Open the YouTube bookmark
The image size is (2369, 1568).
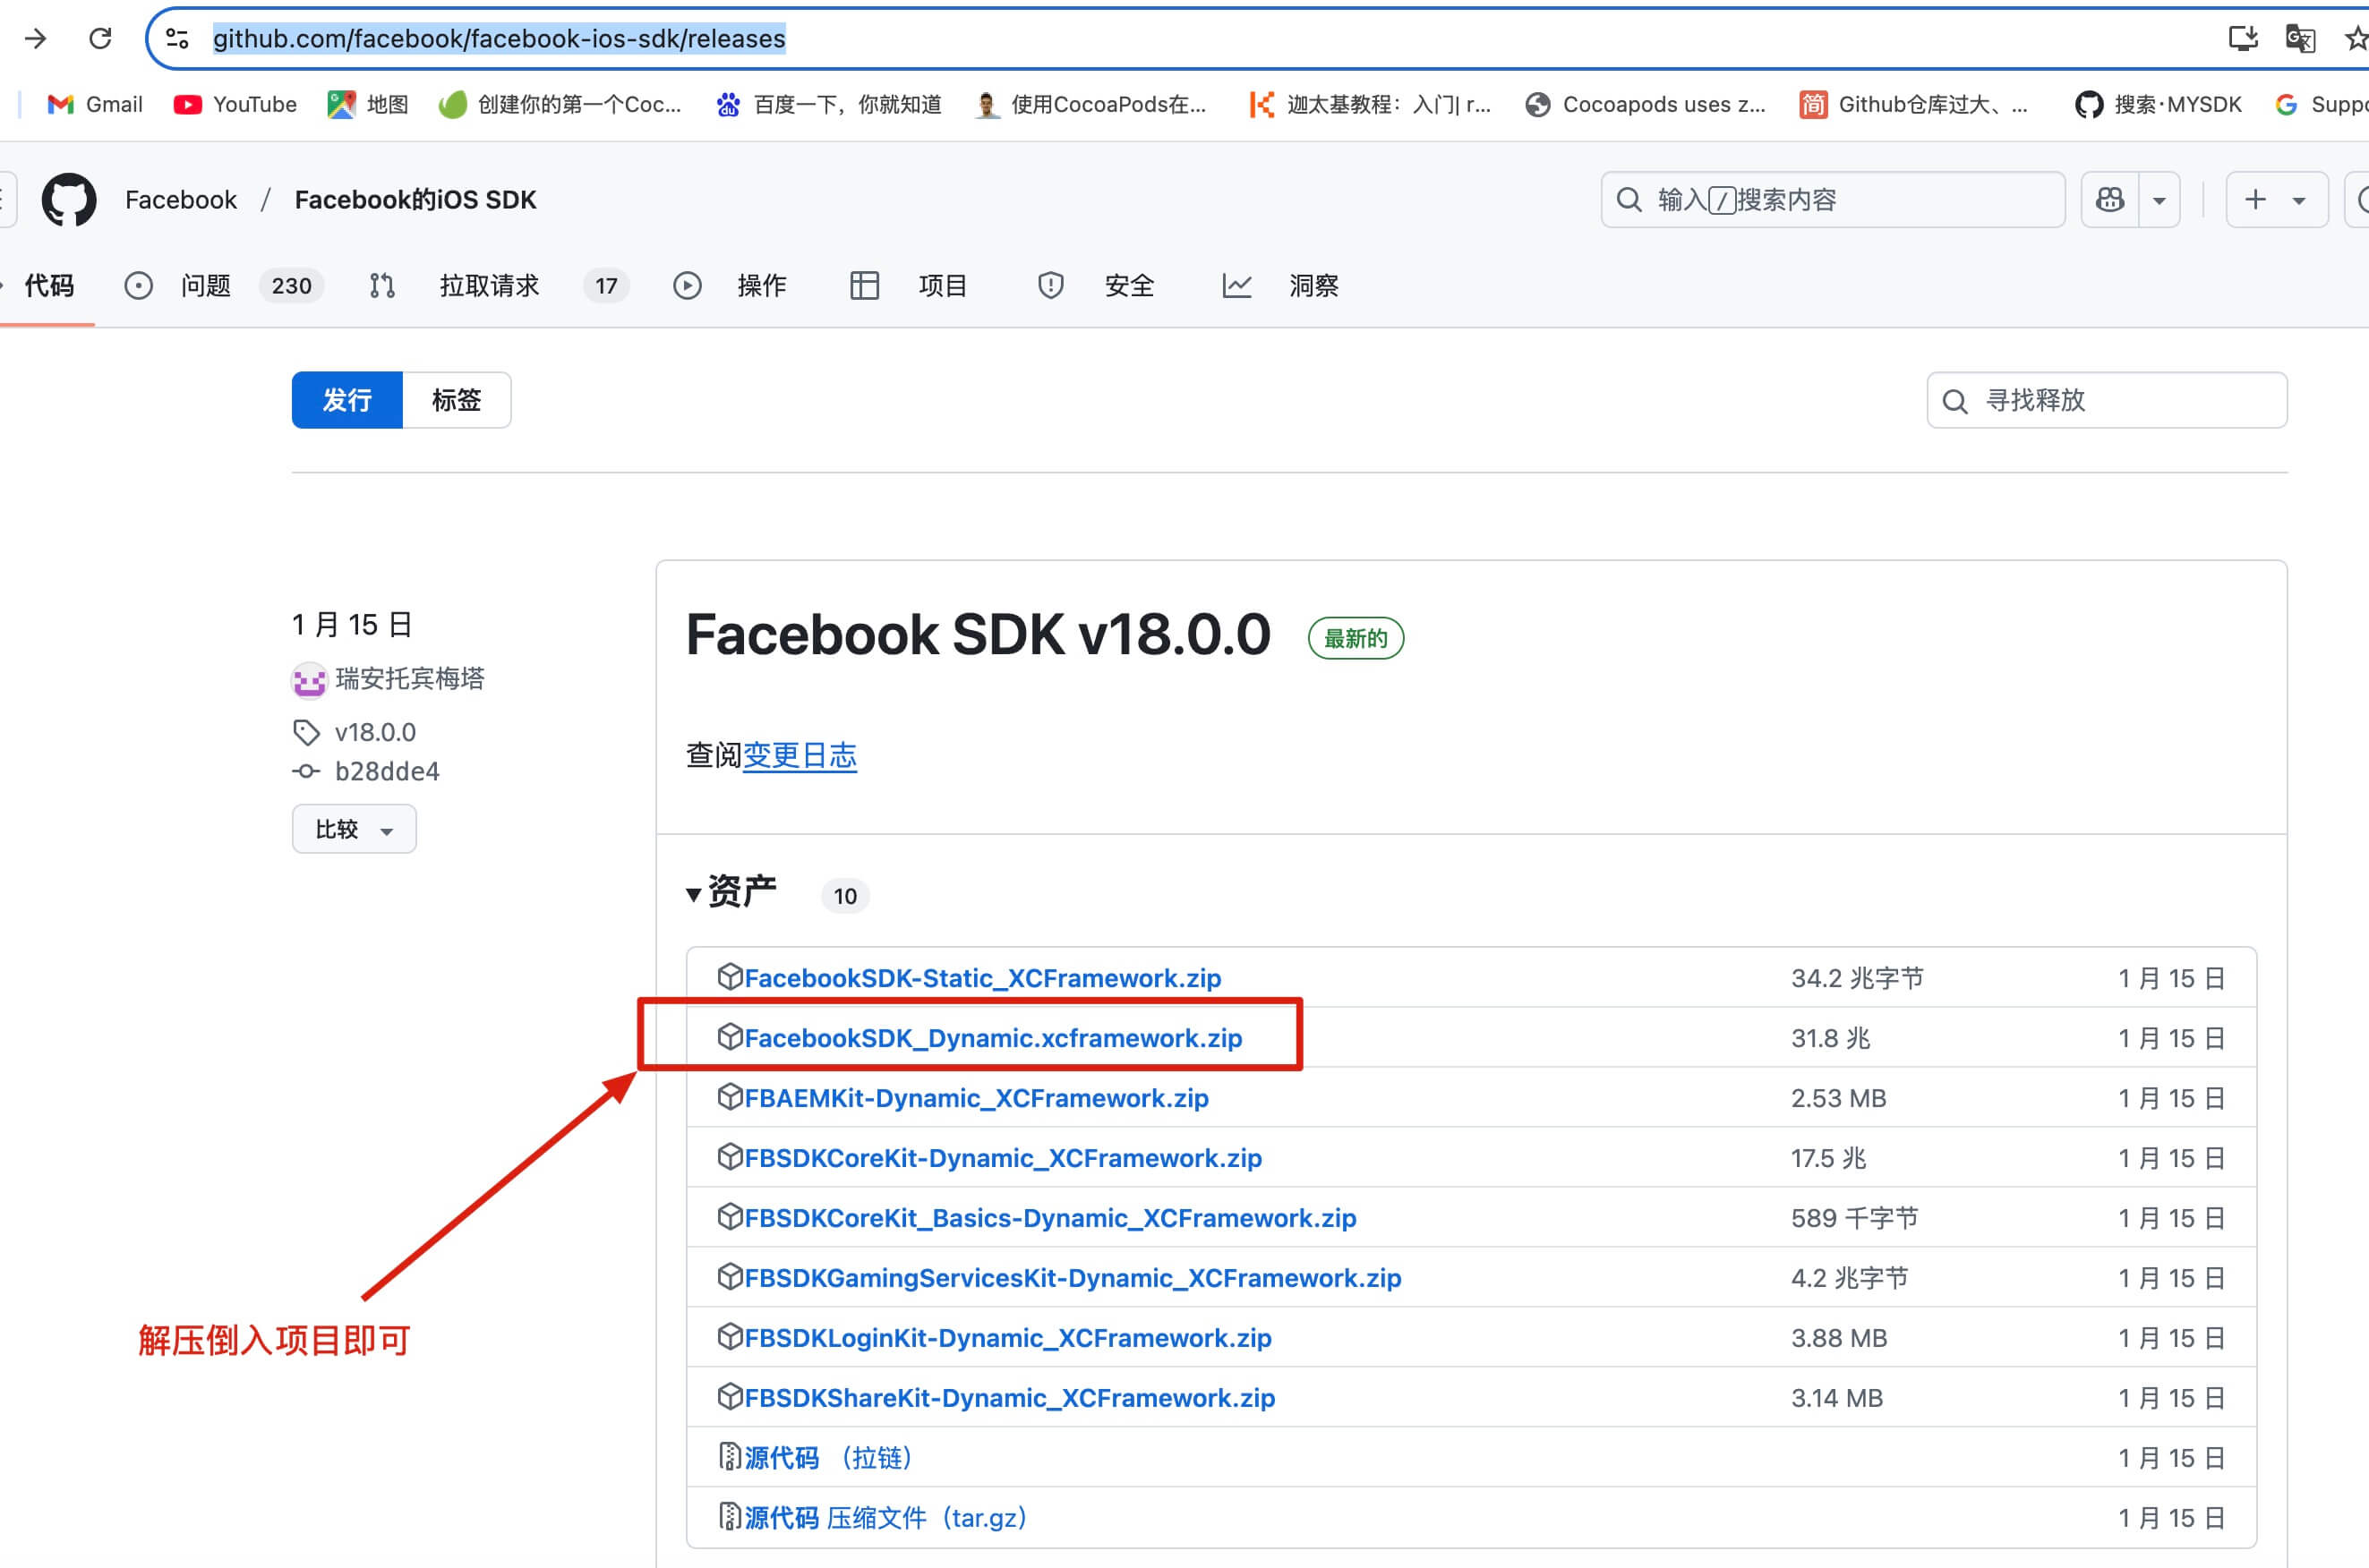coord(235,104)
